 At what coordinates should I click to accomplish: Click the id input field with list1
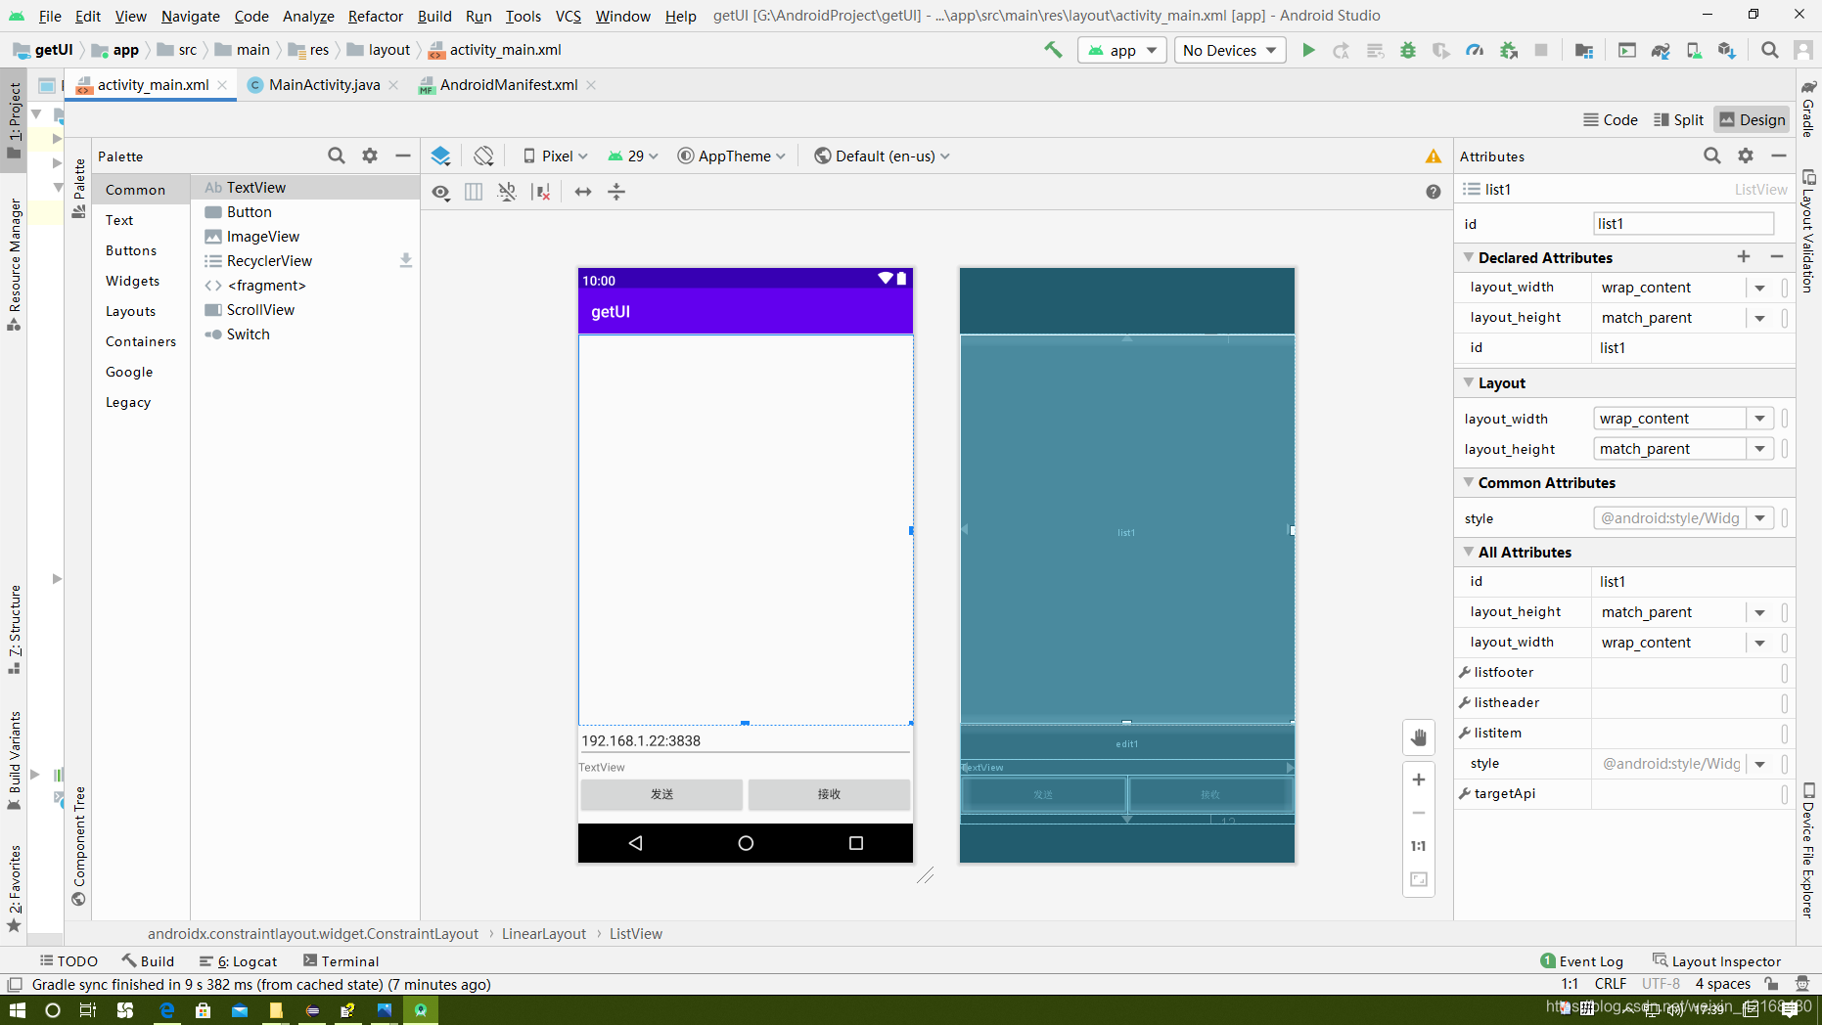tap(1683, 224)
